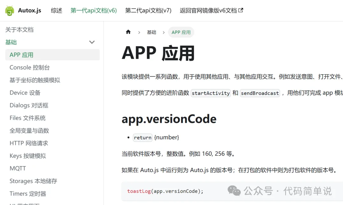The height and width of the screenshot is (205, 343).
Task: Open 关于本文档 in sidebar
Action: click(x=19, y=30)
